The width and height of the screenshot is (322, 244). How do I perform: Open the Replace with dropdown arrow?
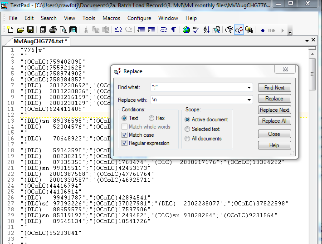[x=249, y=100]
